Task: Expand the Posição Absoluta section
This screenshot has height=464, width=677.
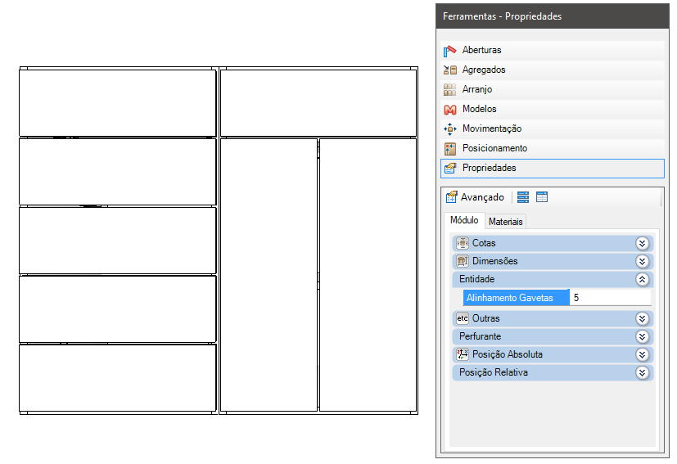Action: [642, 355]
